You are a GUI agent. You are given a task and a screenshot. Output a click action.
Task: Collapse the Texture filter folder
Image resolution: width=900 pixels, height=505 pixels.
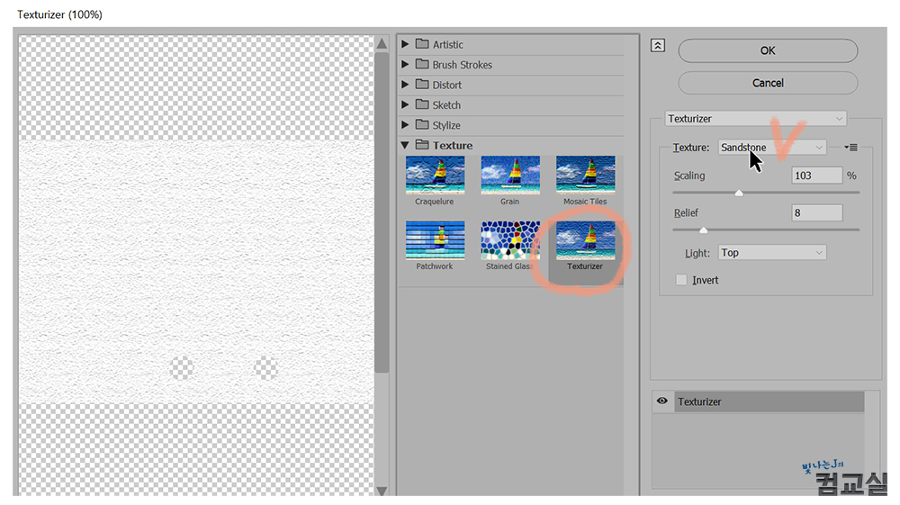405,145
